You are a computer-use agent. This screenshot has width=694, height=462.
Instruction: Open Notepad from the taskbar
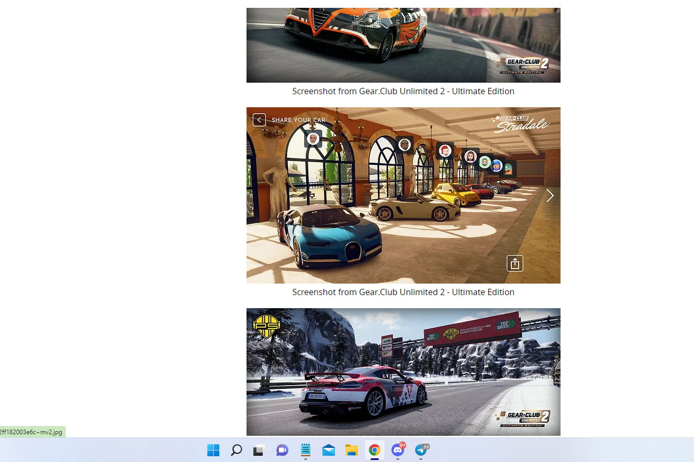(x=306, y=450)
